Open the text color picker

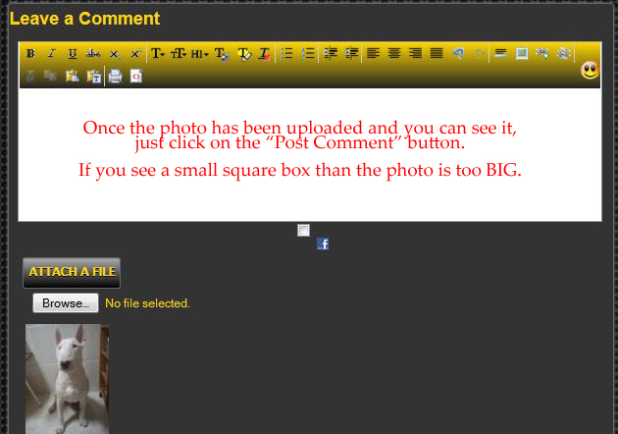click(223, 54)
